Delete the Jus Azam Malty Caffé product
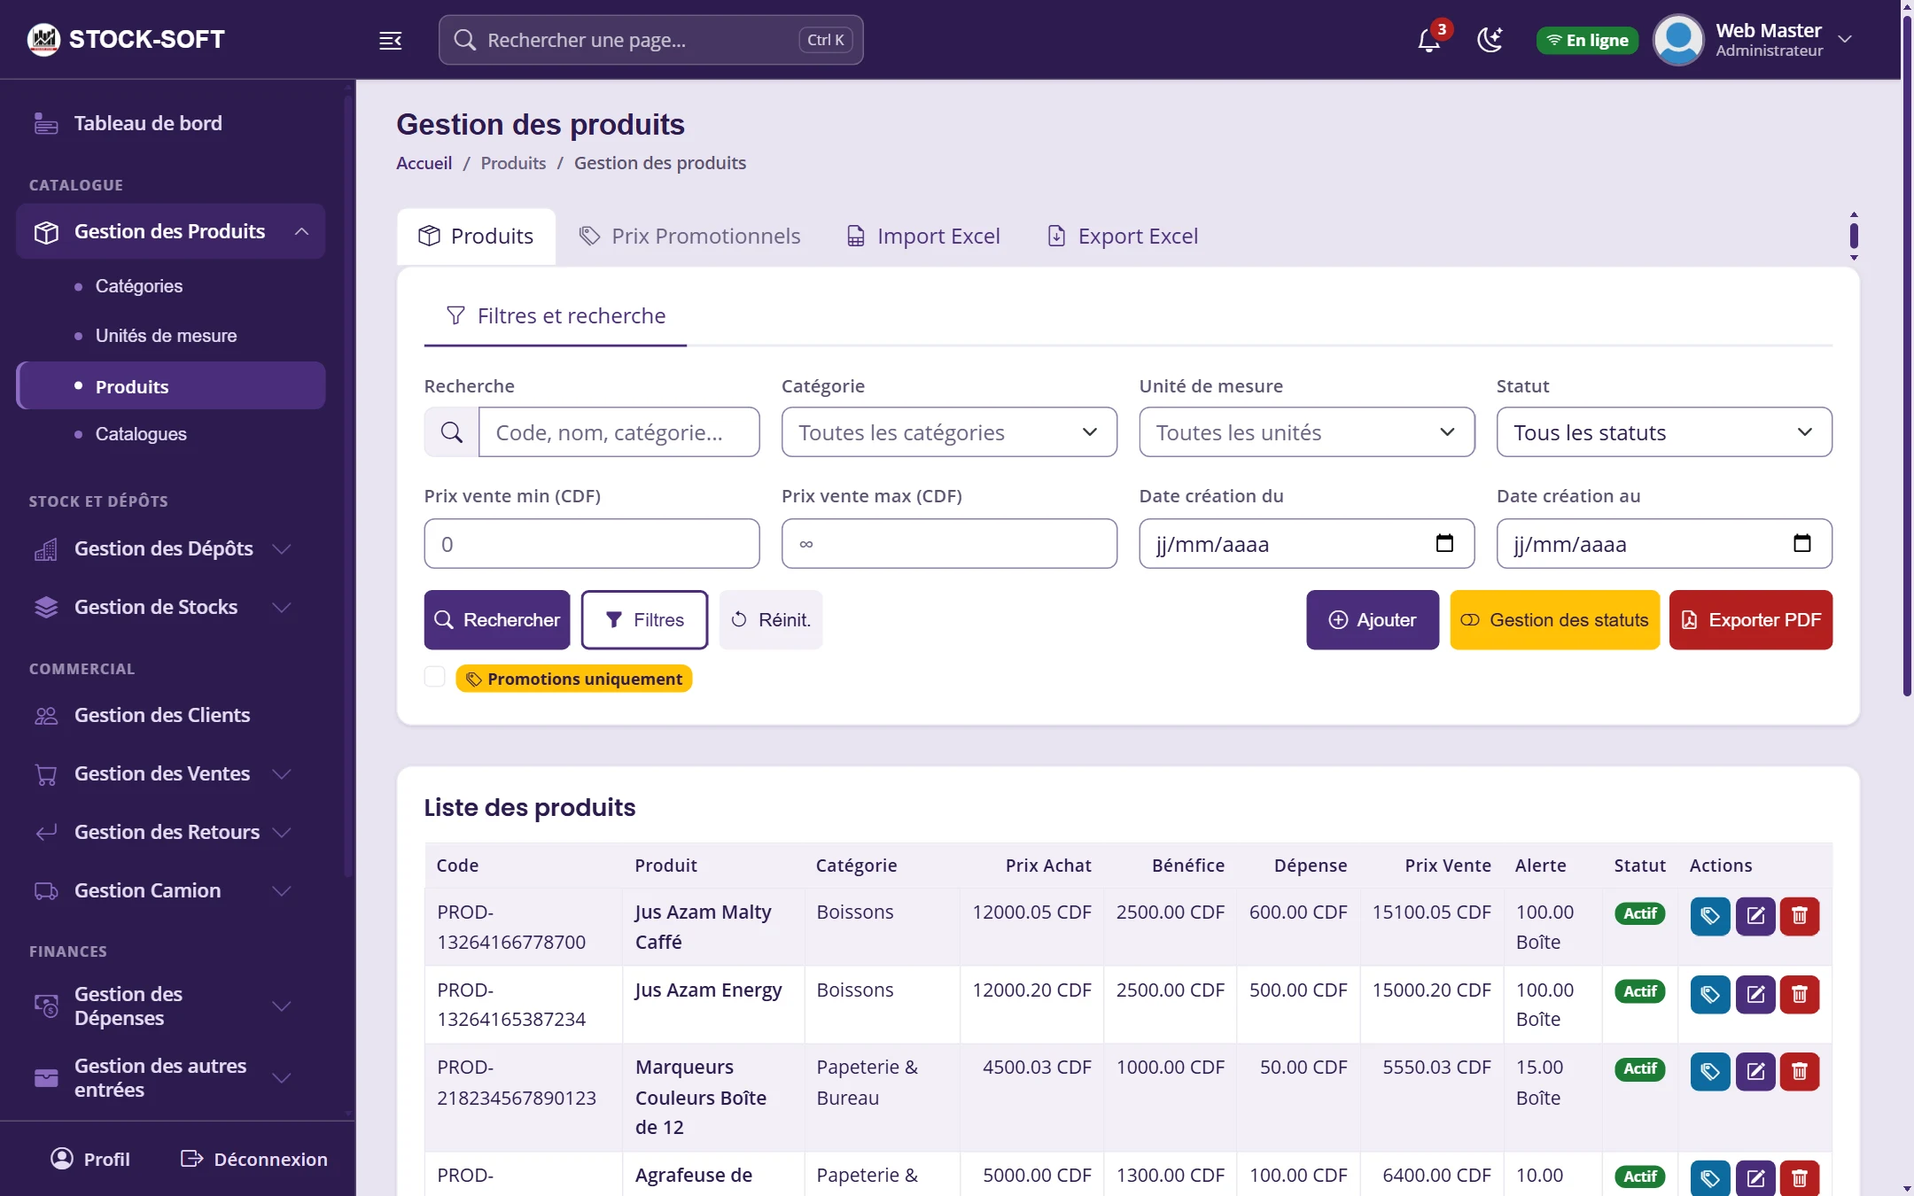1914x1196 pixels. [x=1800, y=916]
